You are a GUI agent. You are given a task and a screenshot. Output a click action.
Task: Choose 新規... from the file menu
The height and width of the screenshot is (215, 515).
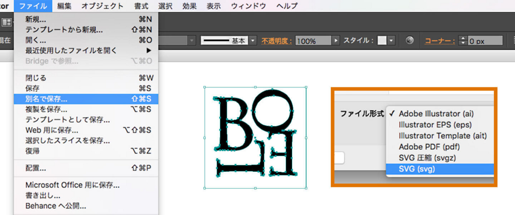click(86, 20)
